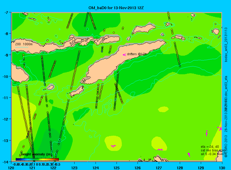
Task: Click the longitude tick label "123"
Action: click(x=74, y=168)
